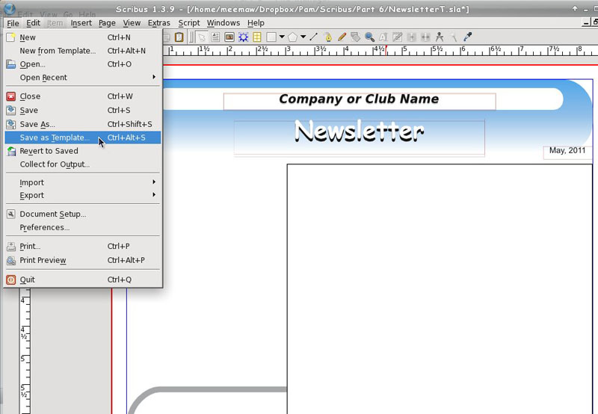Choose Quit in the File menu
Image resolution: width=598 pixels, height=414 pixels.
[x=83, y=279]
